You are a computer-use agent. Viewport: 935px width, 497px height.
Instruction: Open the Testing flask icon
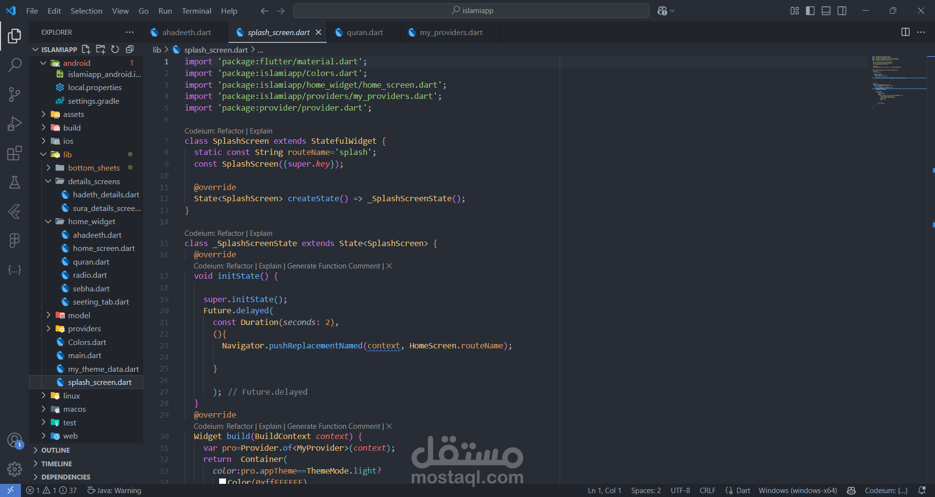15,182
